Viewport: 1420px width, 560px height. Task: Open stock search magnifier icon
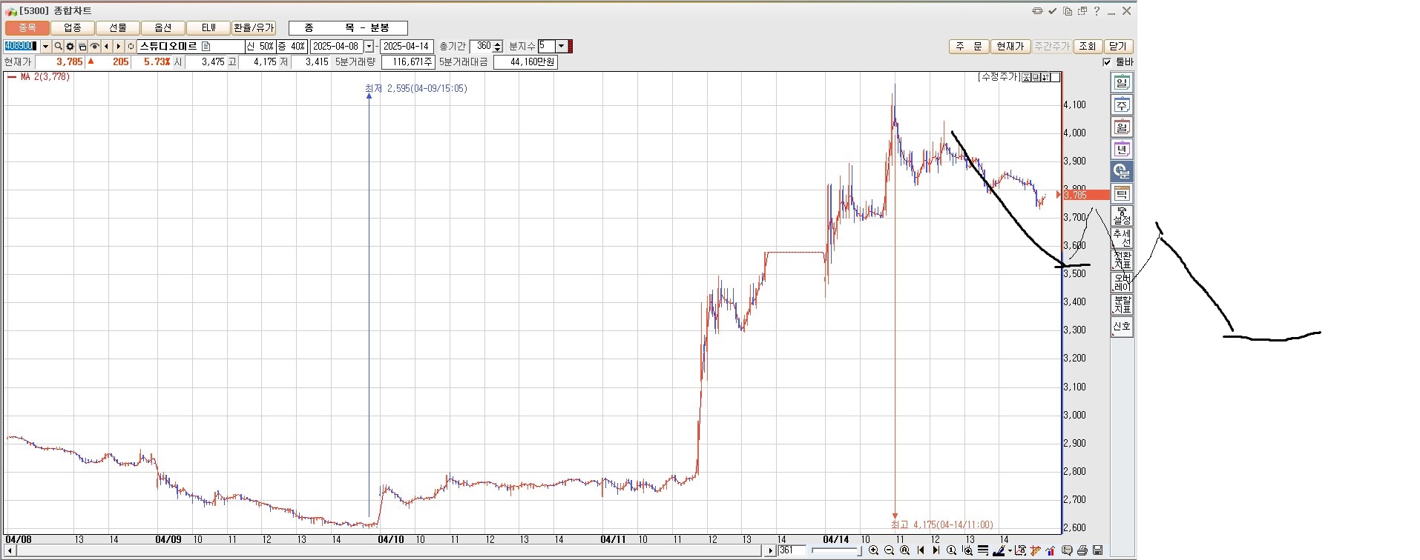point(58,47)
